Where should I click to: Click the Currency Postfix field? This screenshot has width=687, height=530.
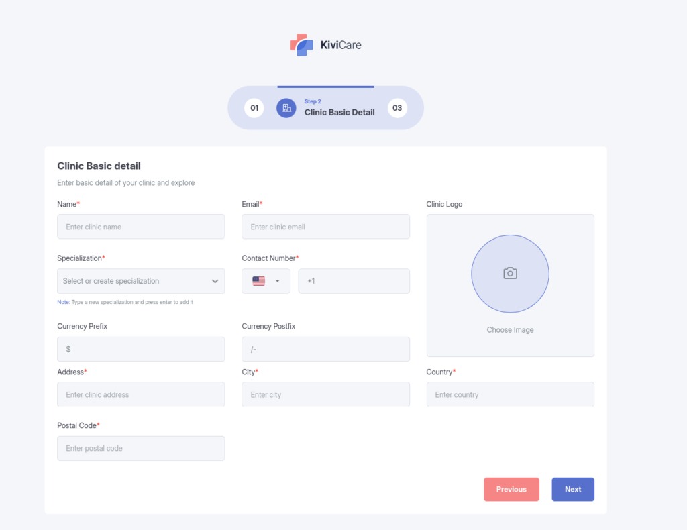point(325,349)
